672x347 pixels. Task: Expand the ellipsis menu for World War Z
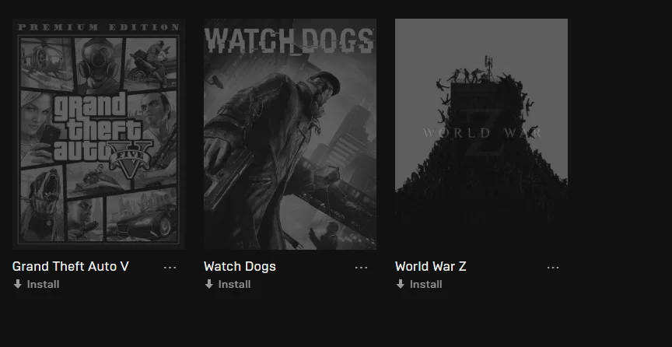point(553,267)
